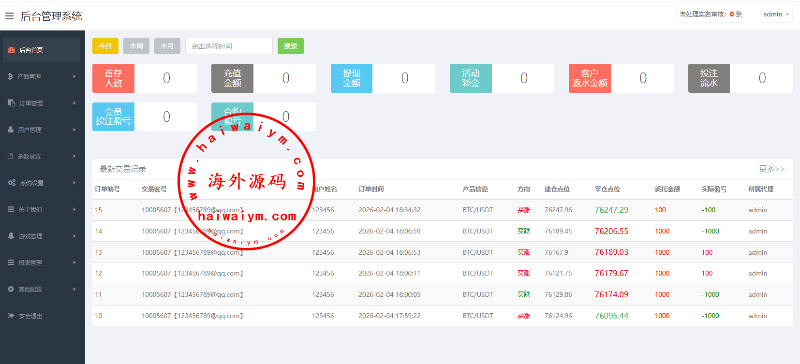Click the bitcoin icon beside 产品管理
Viewport: 800px width, 364px height.
pos(11,76)
